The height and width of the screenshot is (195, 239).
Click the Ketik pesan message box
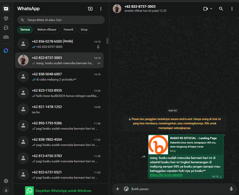179,189
